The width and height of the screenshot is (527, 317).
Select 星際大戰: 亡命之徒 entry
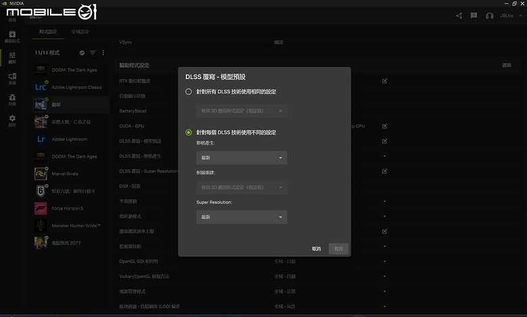point(70,122)
